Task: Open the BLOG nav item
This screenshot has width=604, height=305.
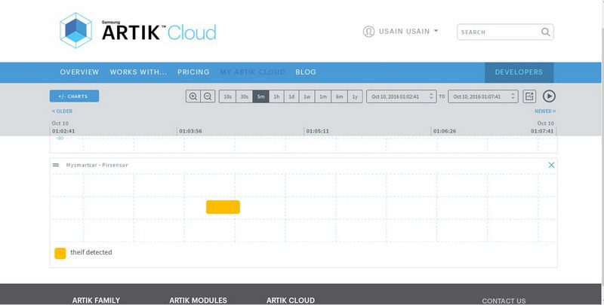Action: [x=306, y=72]
